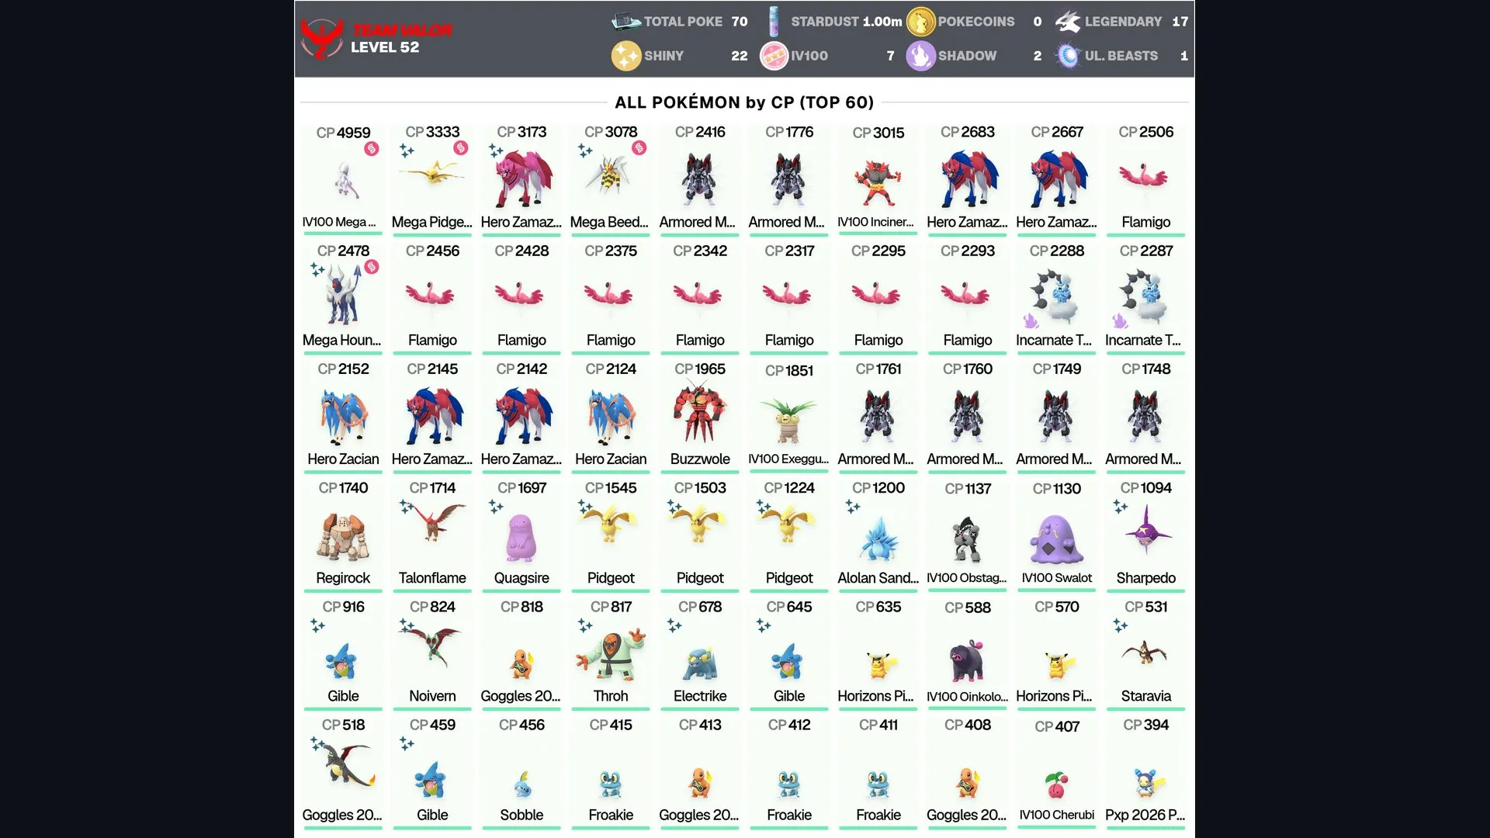Click the Stardust bottle icon
1490x838 pixels.
point(774,22)
